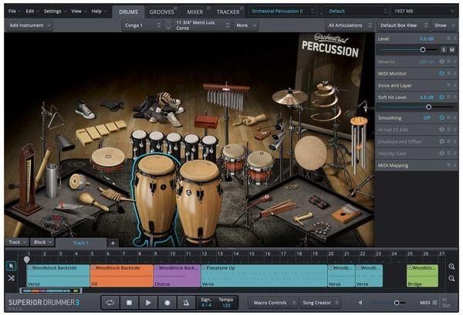Select the orange Woodblock Backside Fill block
Screen dimensions: 463x315
coord(121,276)
